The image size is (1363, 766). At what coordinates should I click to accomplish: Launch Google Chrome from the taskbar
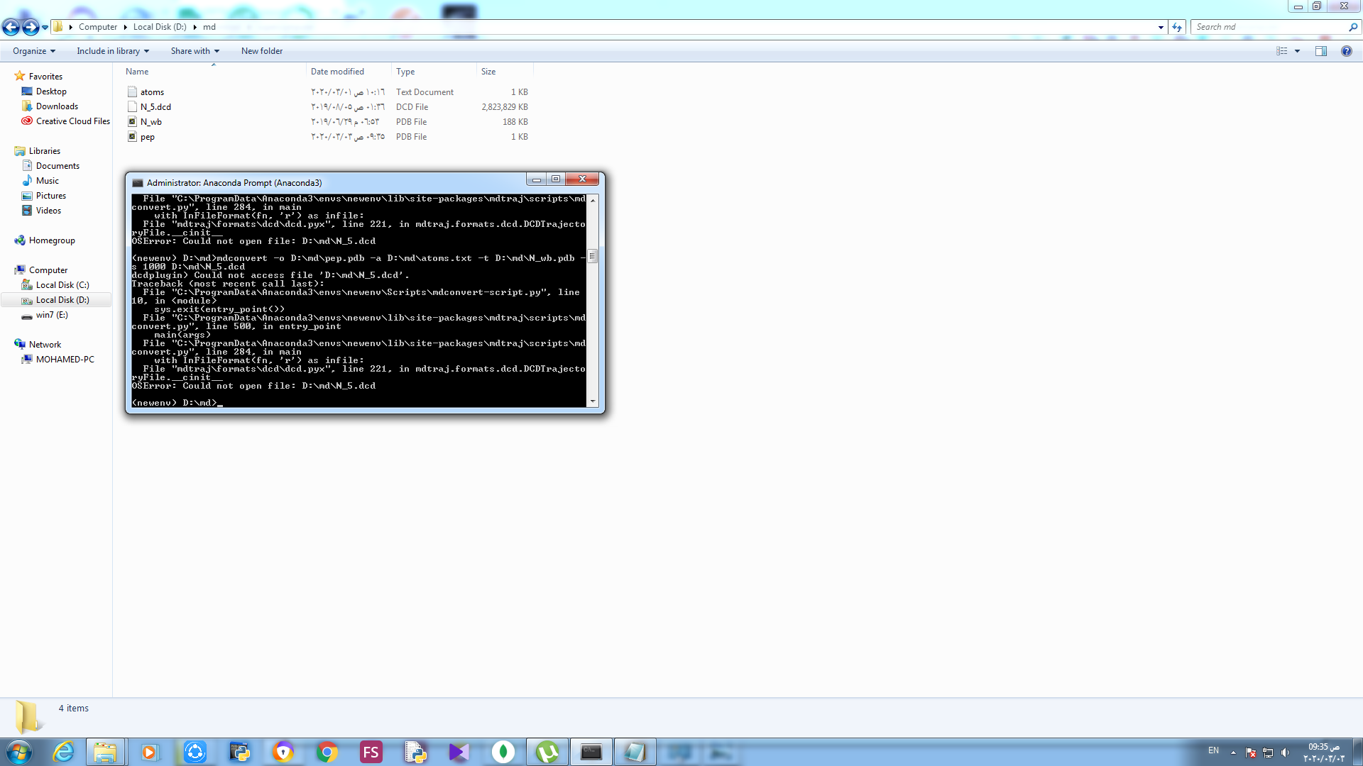pos(327,752)
